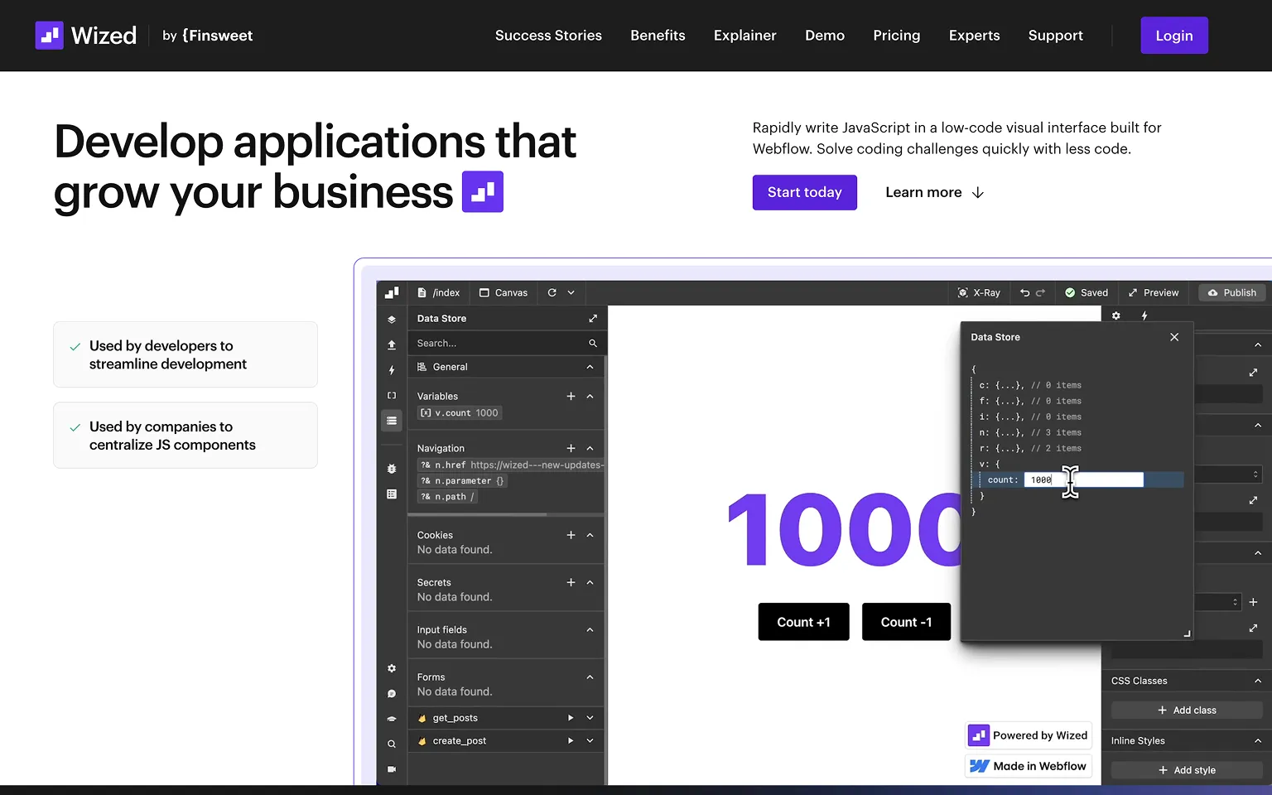Expand the Data Store panel with the arrow icon
Screen dimensions: 1272x795
click(593, 318)
